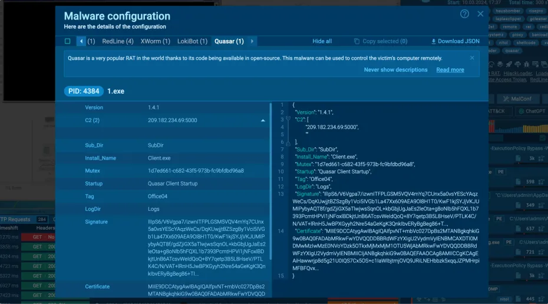Click the rocket indicator icon in background
The width and height of the screenshot is (548, 304).
click(509, 64)
